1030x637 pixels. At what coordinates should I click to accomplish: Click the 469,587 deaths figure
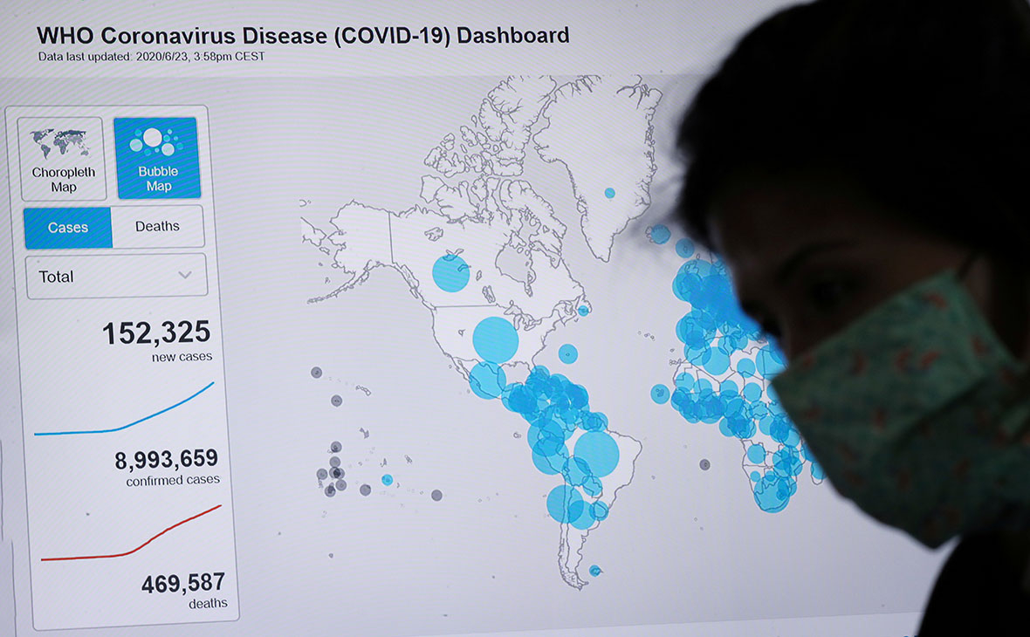coord(183,583)
